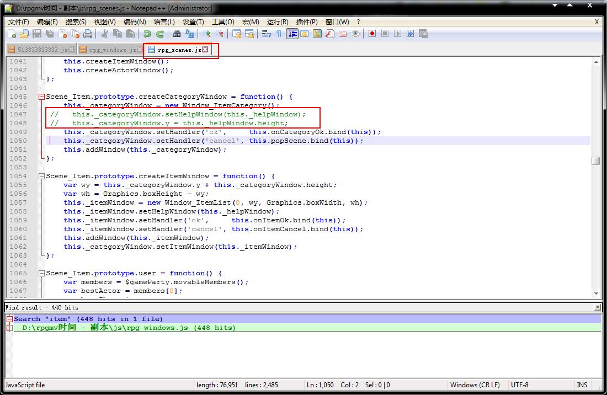Click the Save All toolbar icon

coord(50,34)
